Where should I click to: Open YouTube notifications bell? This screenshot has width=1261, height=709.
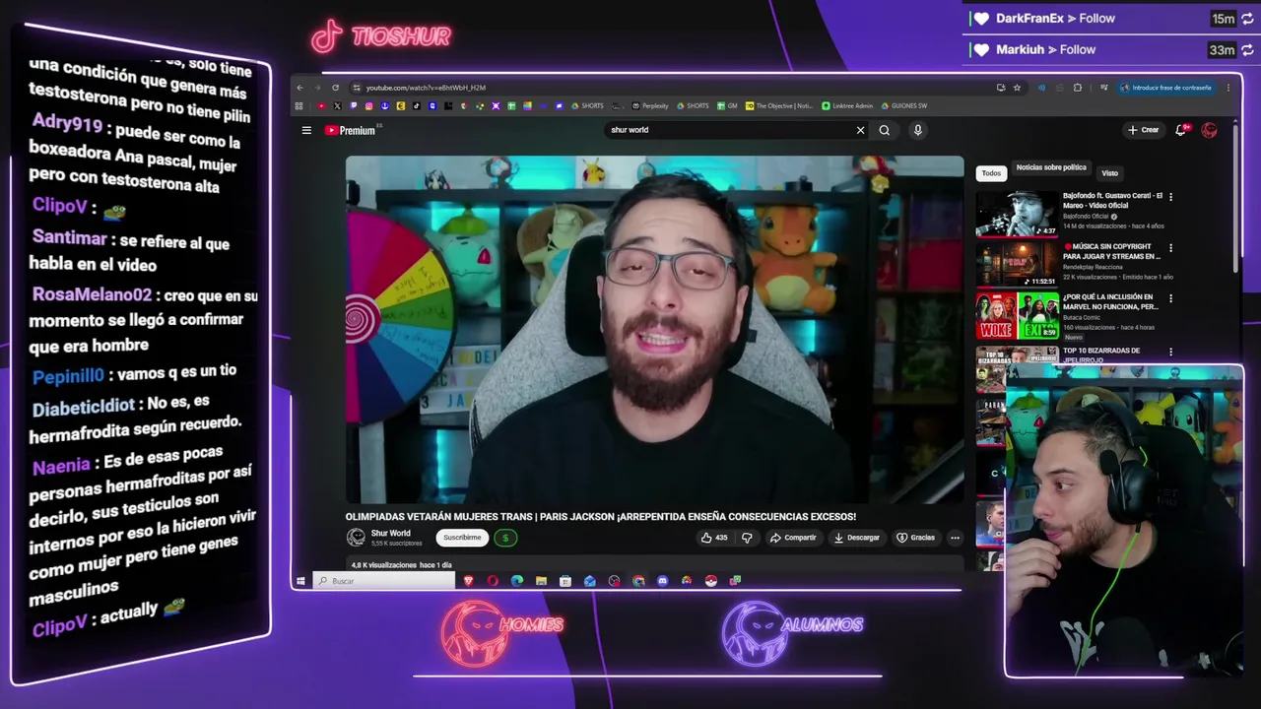1181,130
